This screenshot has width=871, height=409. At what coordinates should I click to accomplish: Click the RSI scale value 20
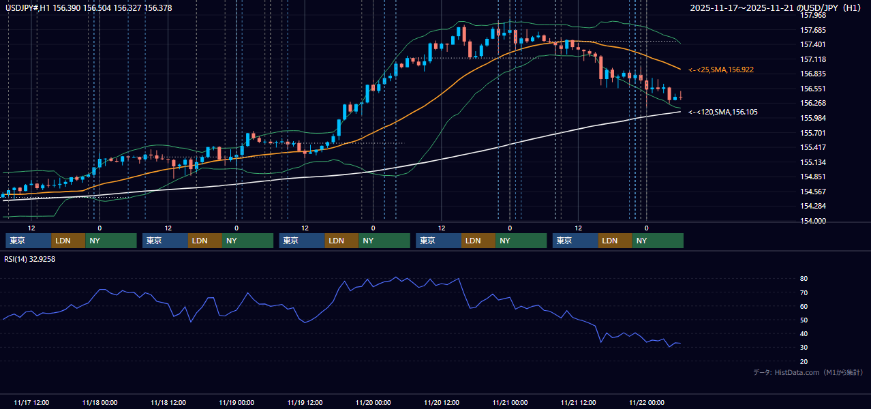point(804,361)
